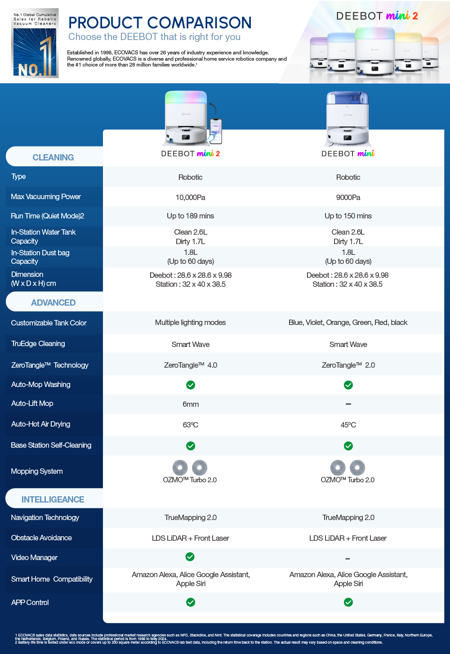This screenshot has height=654, width=450.
Task: Click the Auto-Lift Mop dash for DEEBOT mini
Action: tap(348, 404)
